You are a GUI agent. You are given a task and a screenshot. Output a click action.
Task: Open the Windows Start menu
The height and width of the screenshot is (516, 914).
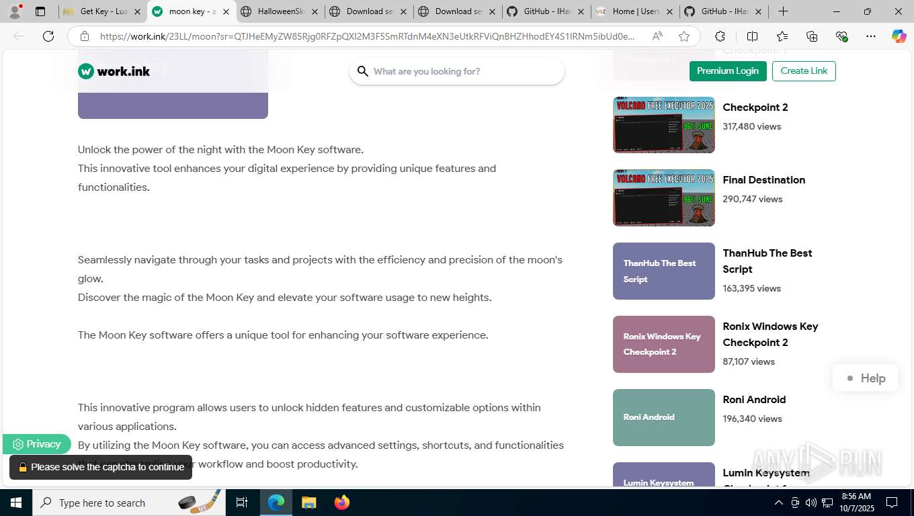pyautogui.click(x=15, y=503)
